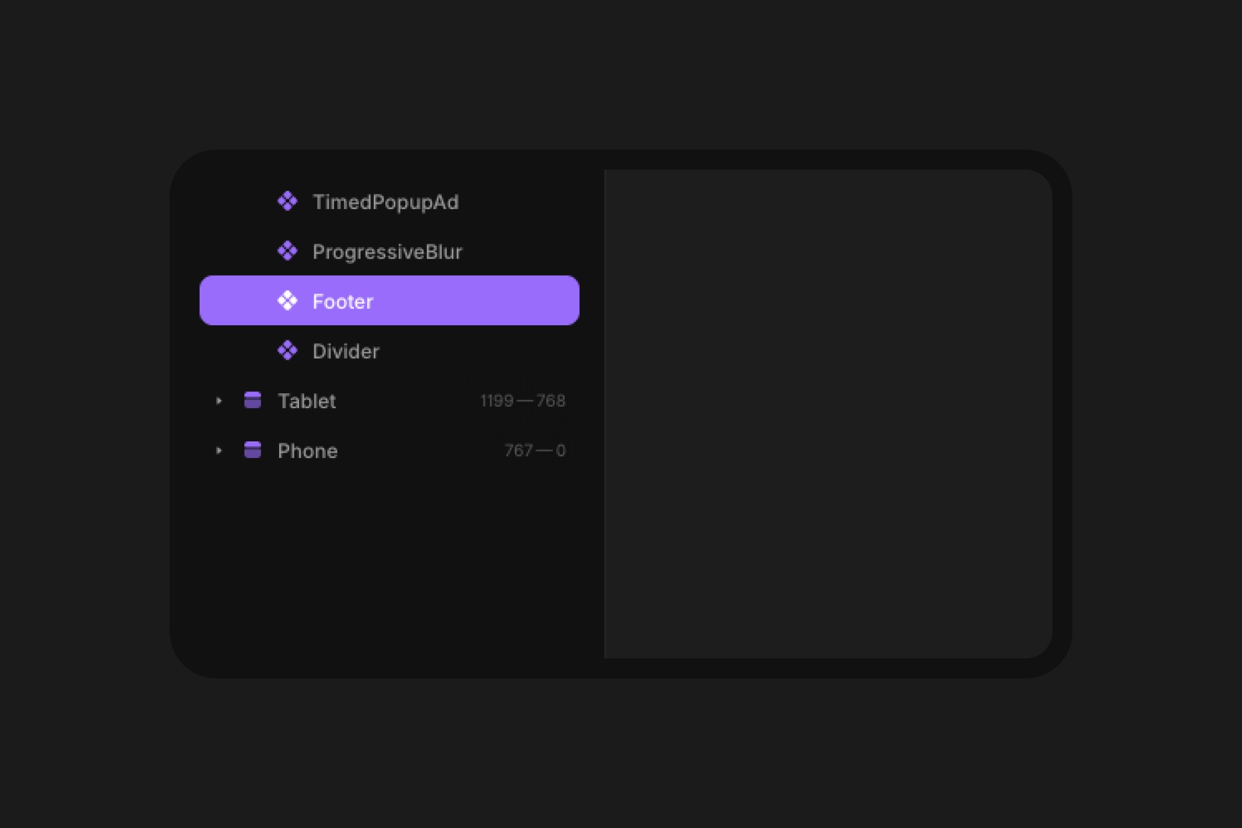
Task: Click the diamond icon next to Divider
Action: pos(288,351)
